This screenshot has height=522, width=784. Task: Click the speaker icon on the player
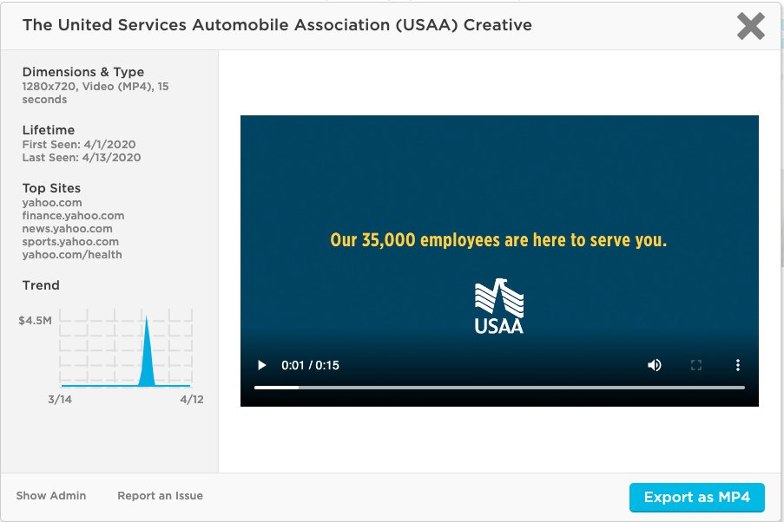pyautogui.click(x=654, y=365)
